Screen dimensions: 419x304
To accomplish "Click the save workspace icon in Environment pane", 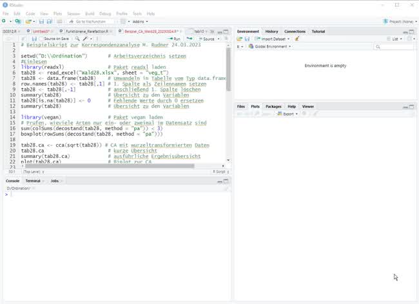I will pyautogui.click(x=247, y=39).
